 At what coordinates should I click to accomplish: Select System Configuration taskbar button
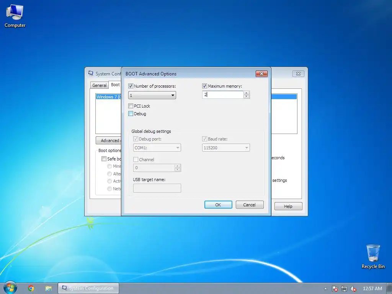88,288
